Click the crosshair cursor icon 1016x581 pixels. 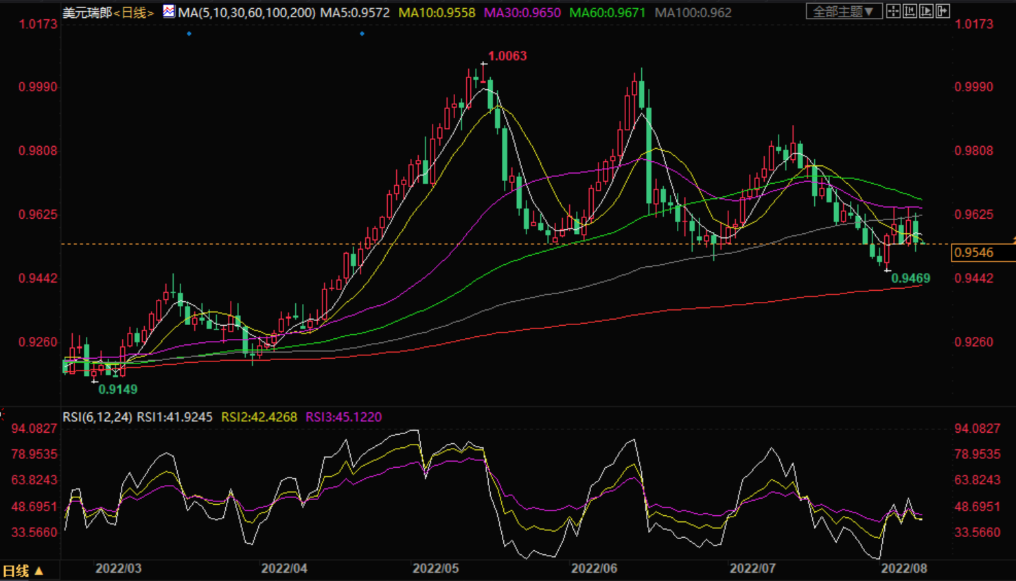coord(893,11)
